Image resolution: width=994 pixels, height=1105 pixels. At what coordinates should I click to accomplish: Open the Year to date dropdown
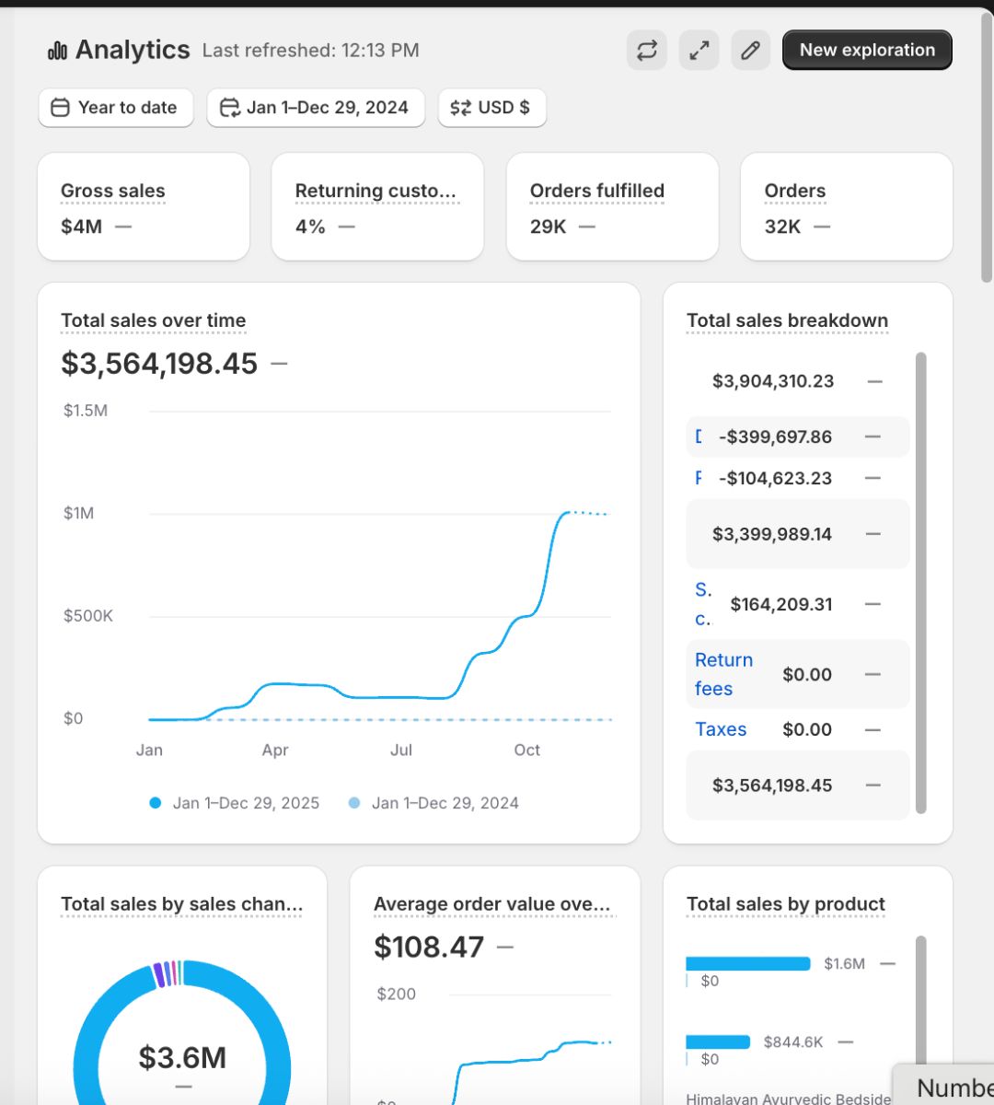pos(116,108)
